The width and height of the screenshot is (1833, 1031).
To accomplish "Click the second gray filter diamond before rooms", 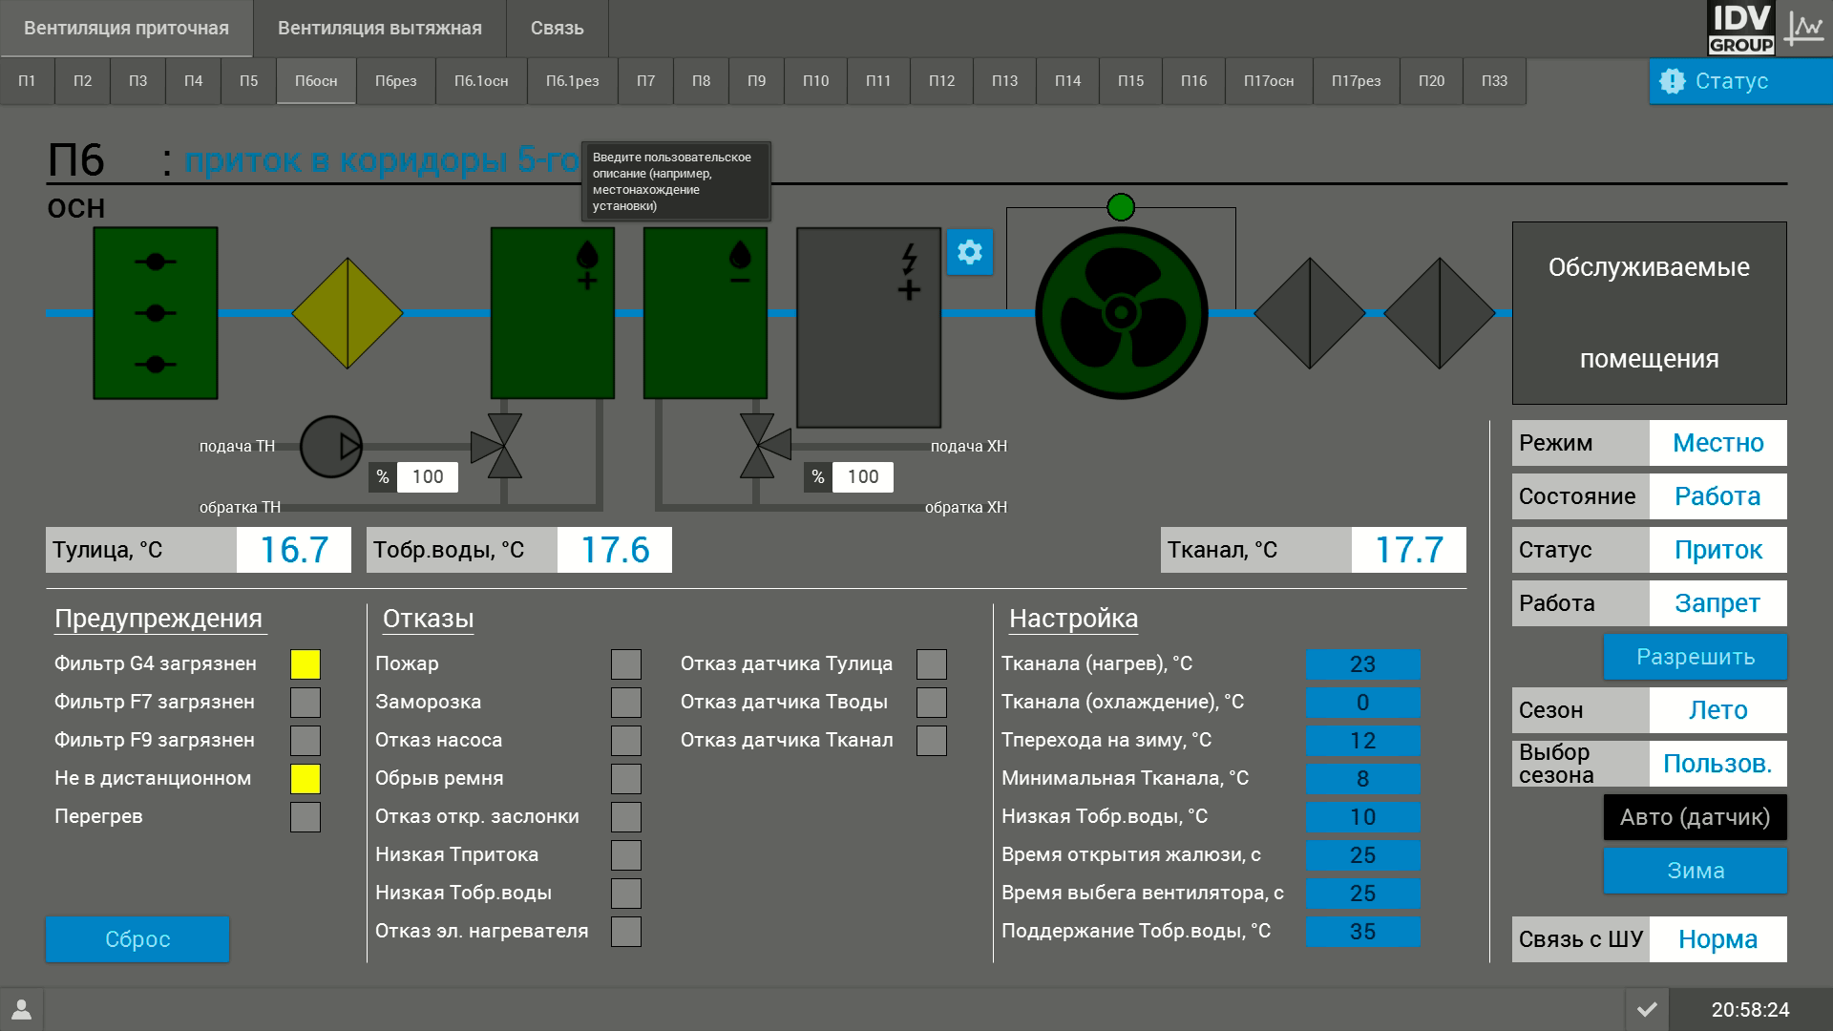I will click(x=1440, y=313).
